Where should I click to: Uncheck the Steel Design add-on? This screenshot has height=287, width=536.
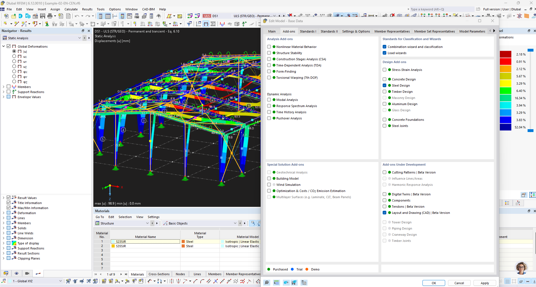coord(385,85)
